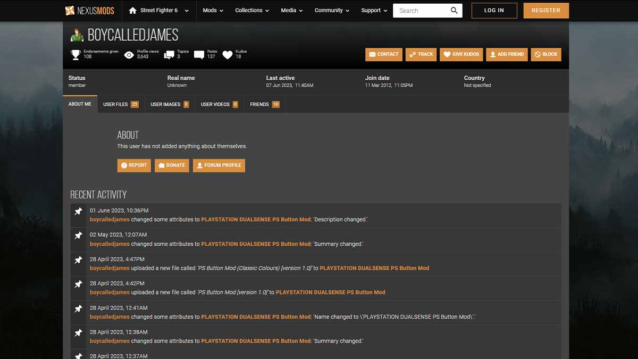This screenshot has width=638, height=359.
Task: Click the Topics icon
Action: tap(169, 55)
